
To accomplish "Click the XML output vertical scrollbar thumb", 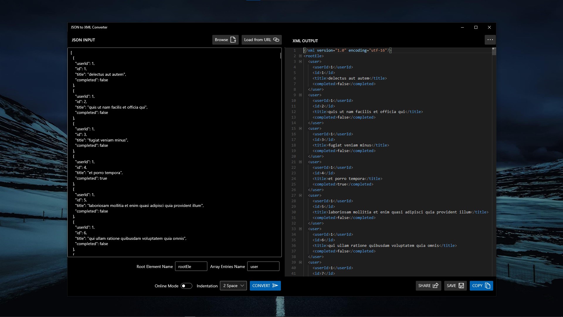I will click(494, 52).
